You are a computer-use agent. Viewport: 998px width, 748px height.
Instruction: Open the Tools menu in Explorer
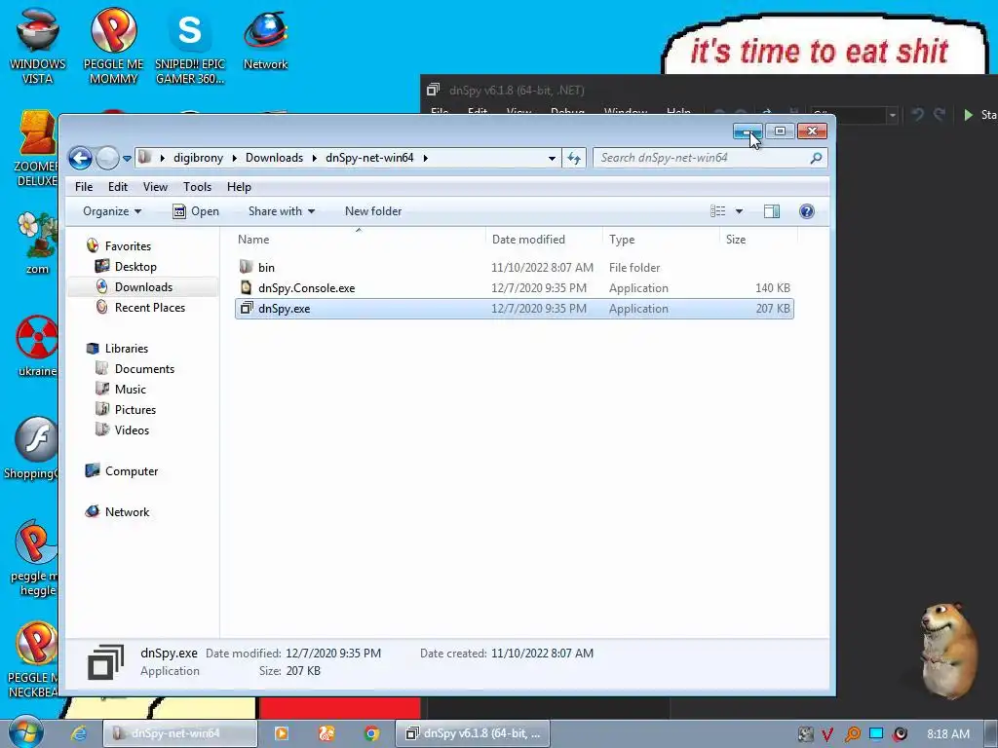point(197,187)
